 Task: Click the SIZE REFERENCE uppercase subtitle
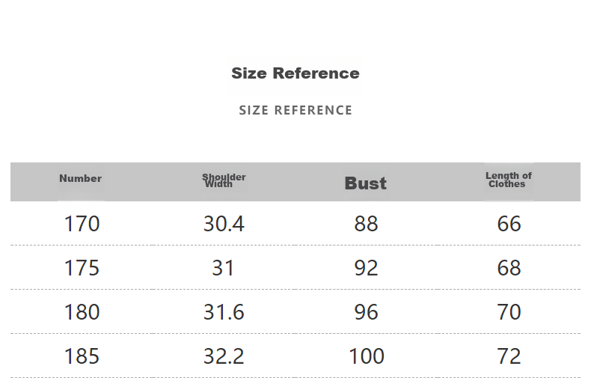tap(295, 110)
